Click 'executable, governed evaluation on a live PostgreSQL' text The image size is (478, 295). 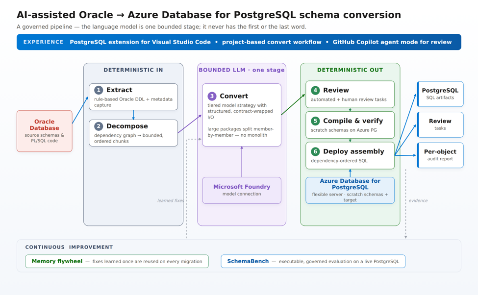tap(339, 262)
